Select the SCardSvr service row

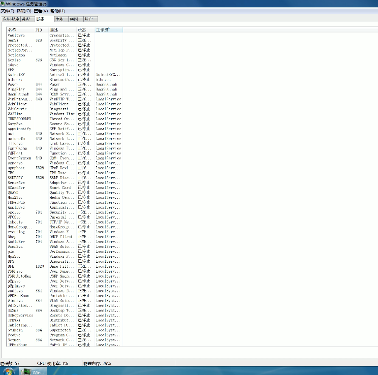[x=65, y=187]
